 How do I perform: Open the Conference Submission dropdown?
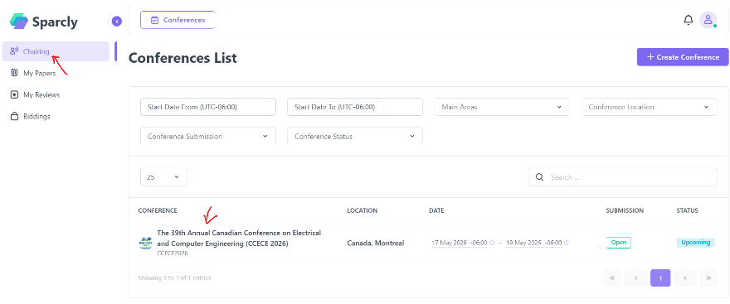click(x=208, y=137)
